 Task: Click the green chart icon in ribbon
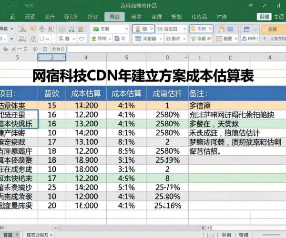click(96, 29)
